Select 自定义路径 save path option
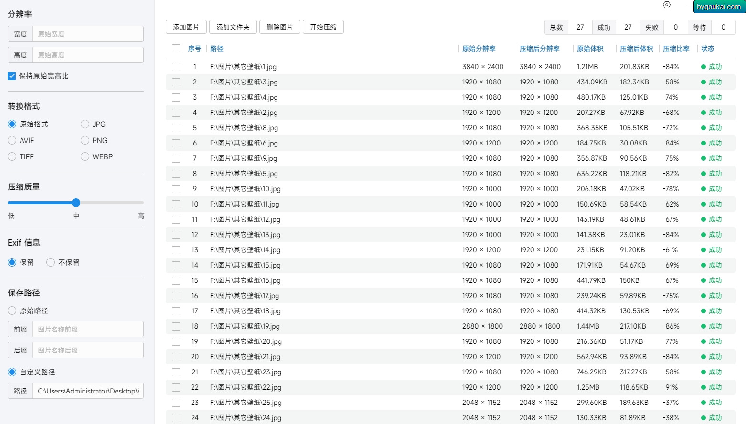This screenshot has width=746, height=424. point(12,372)
